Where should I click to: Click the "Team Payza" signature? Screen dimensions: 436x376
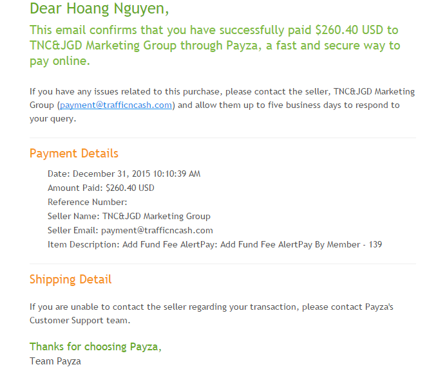point(55,361)
